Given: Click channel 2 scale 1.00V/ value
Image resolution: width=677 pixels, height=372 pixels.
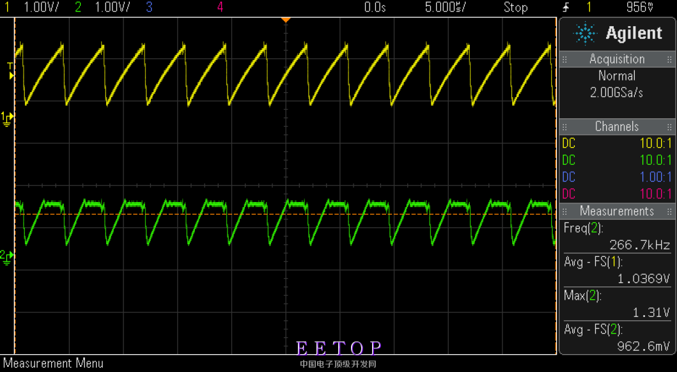Looking at the screenshot, I should click(113, 7).
